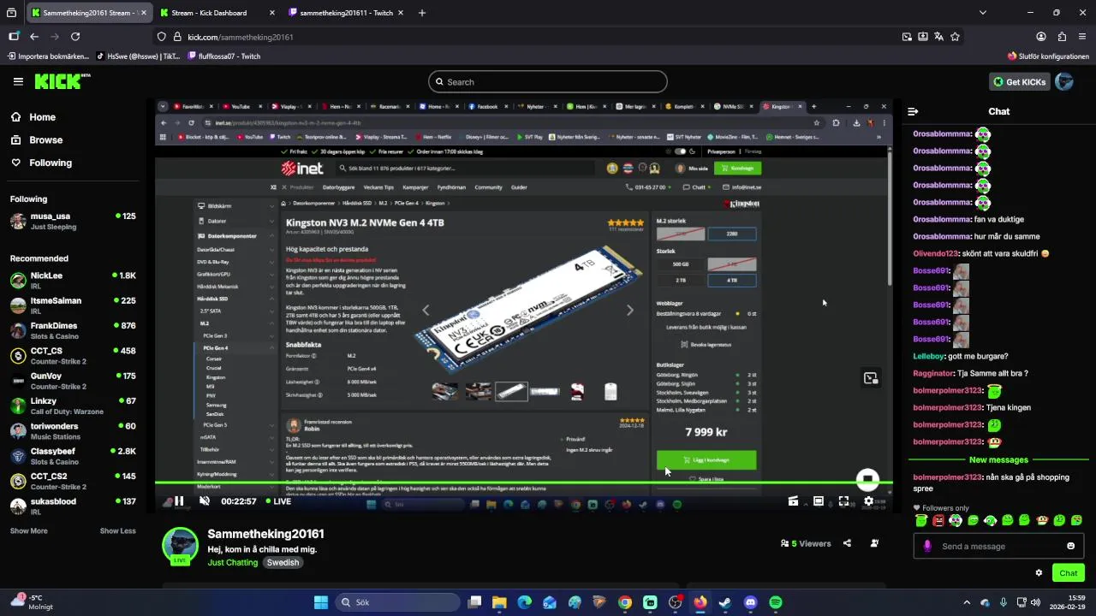This screenshot has height=616, width=1096.
Task: Collapse the chat panel
Action: point(913,111)
